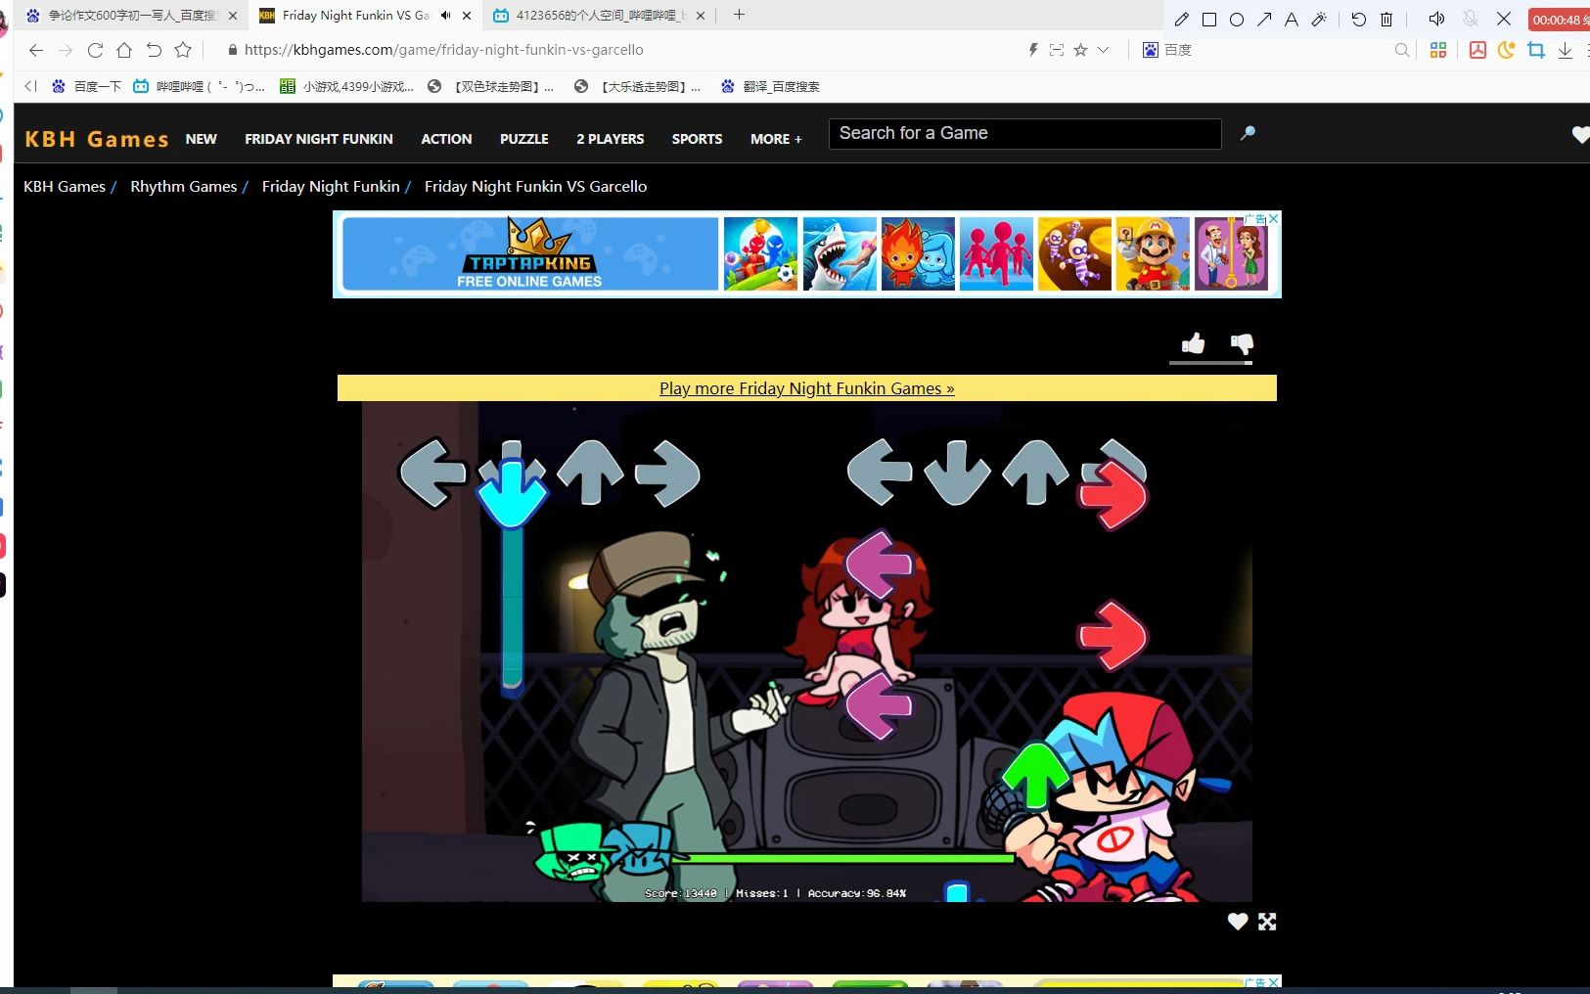Screen dimensions: 1590x994
Task: Collapse the bookmarks bar with the arrow
Action: coord(29,86)
